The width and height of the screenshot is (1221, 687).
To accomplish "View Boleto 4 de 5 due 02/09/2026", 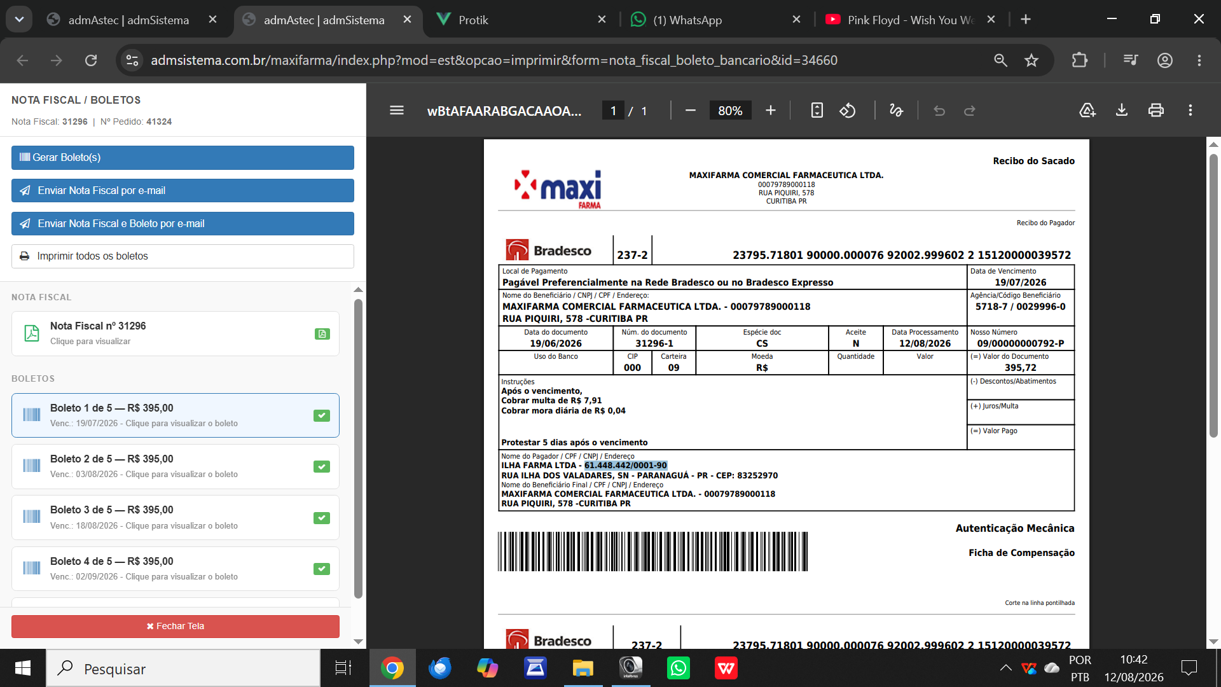I will [176, 569].
